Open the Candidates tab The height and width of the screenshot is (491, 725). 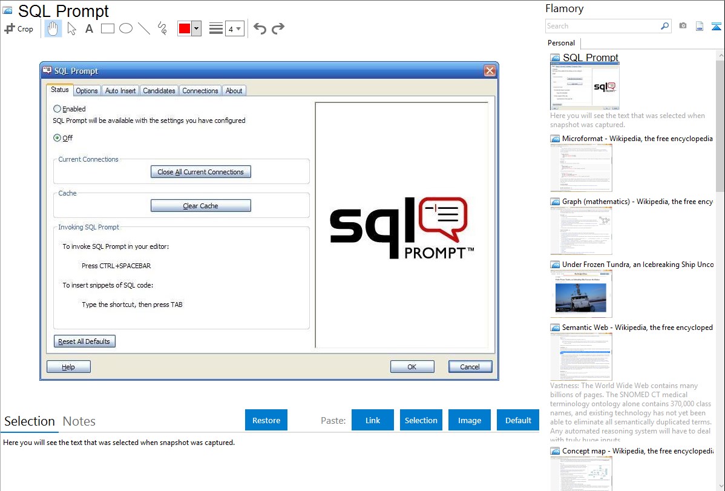coord(159,91)
